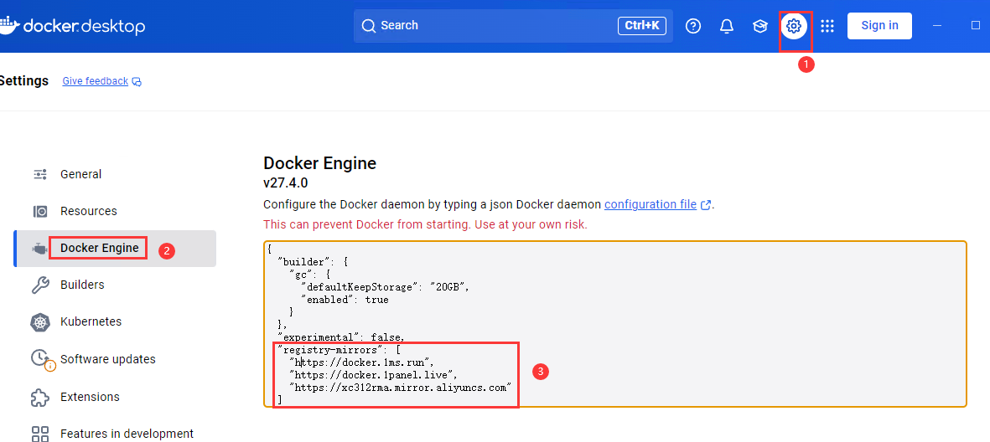Open the Software updates tab

tap(115, 359)
